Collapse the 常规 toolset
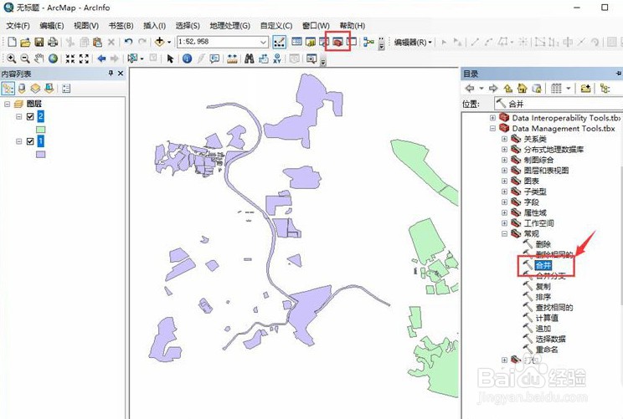 [504, 233]
